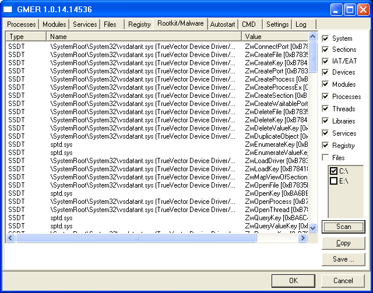Open the Registry tab
The height and width of the screenshot is (293, 373).
click(139, 24)
